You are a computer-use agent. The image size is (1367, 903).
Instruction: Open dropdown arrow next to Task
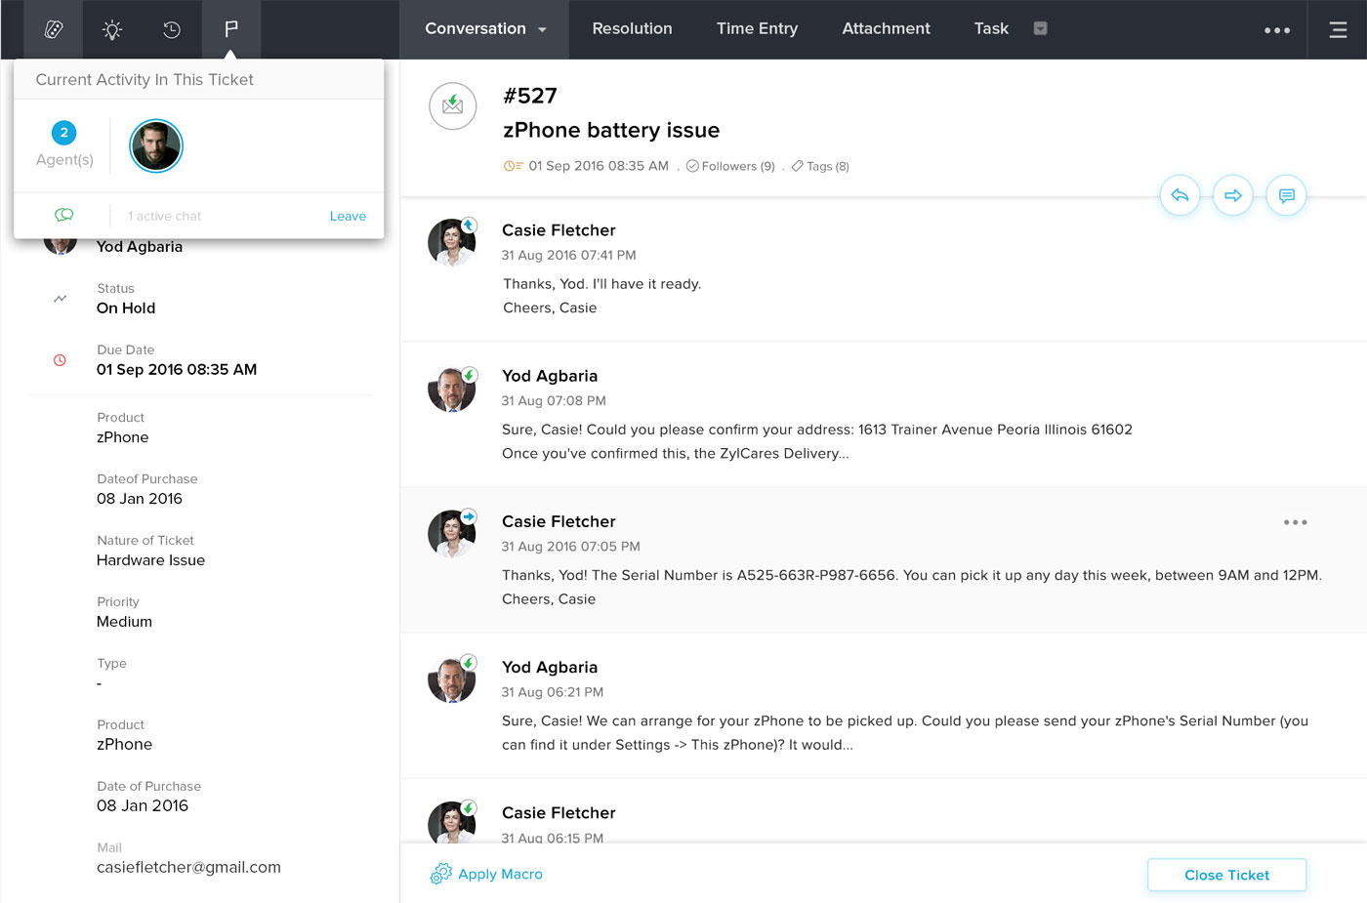[x=1041, y=28]
